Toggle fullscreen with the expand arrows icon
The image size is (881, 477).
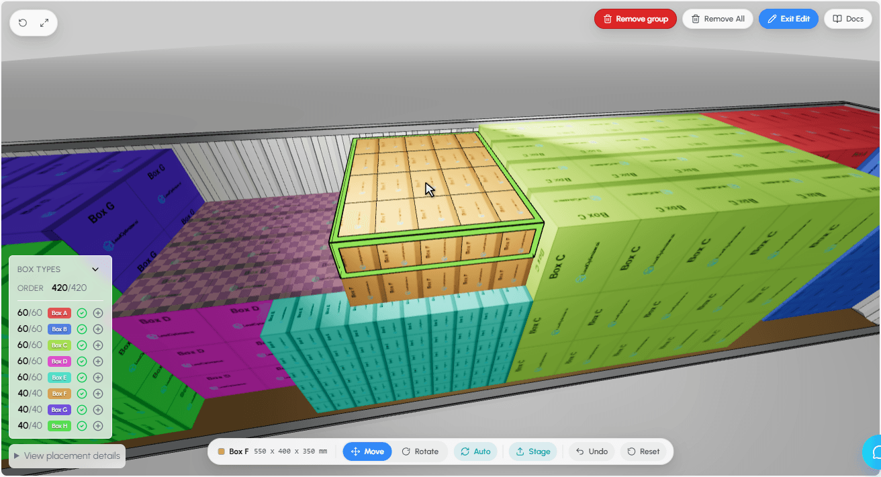[44, 23]
